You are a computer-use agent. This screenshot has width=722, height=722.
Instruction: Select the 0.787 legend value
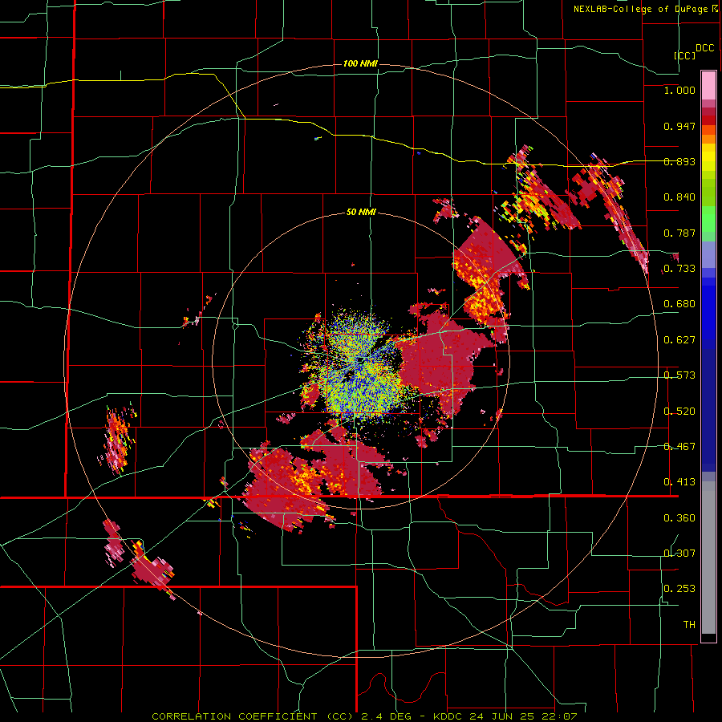tap(679, 233)
